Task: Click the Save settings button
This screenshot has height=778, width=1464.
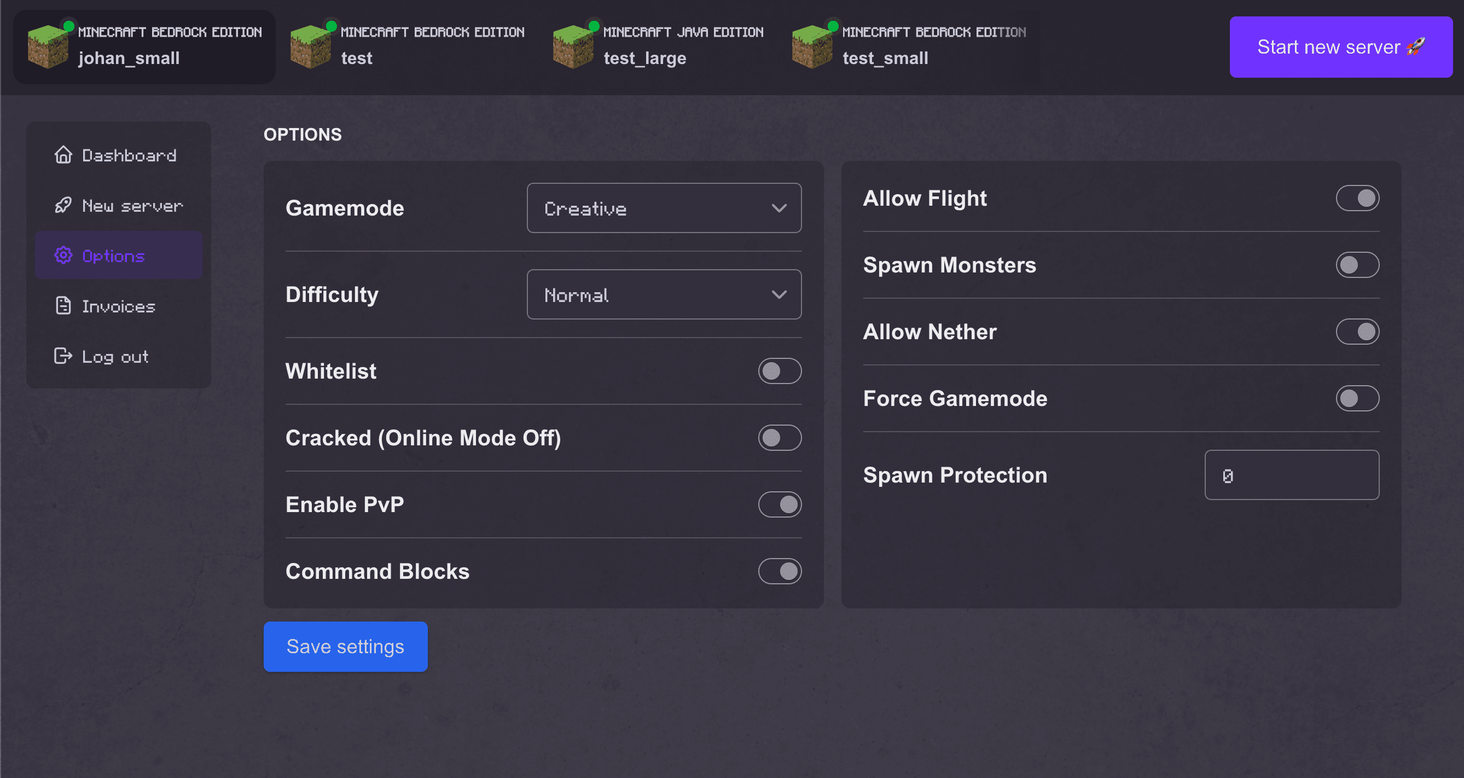Action: pyautogui.click(x=346, y=647)
